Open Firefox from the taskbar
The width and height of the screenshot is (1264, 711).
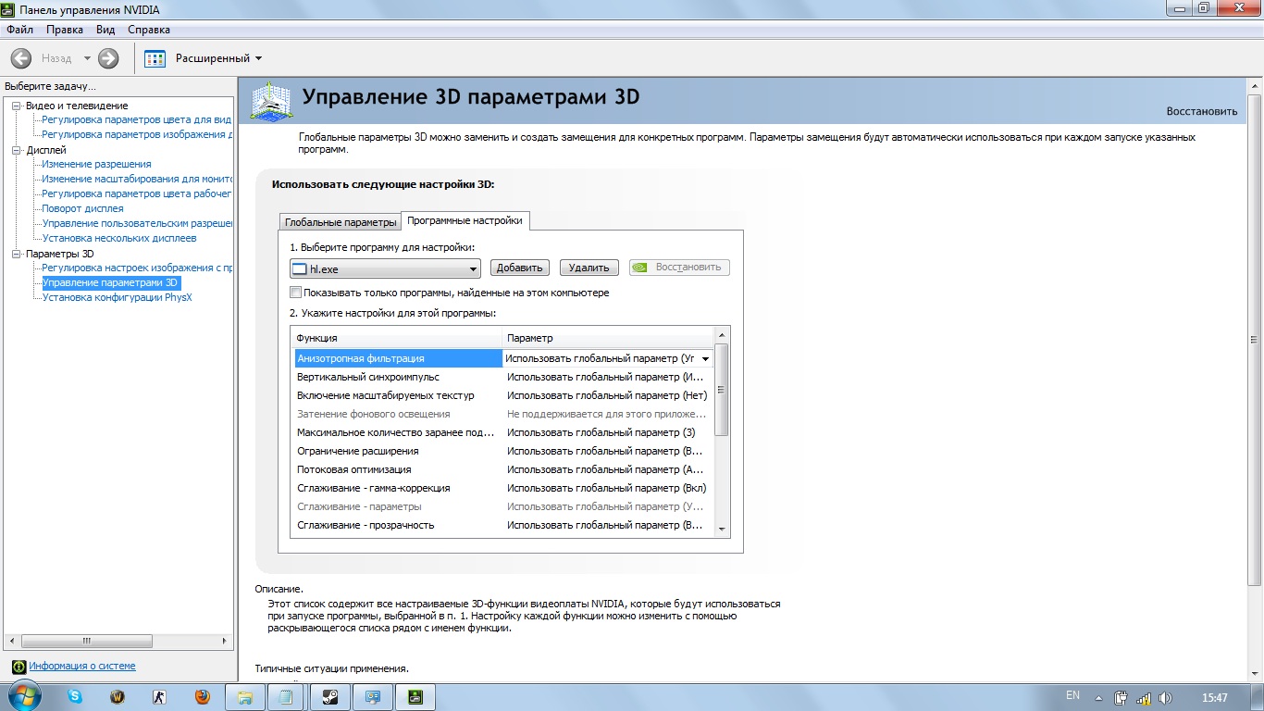[x=202, y=696]
